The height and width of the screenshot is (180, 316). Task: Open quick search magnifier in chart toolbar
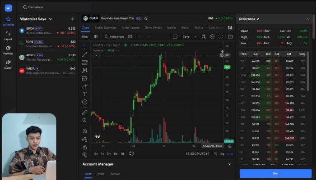pyautogui.click(x=204, y=36)
